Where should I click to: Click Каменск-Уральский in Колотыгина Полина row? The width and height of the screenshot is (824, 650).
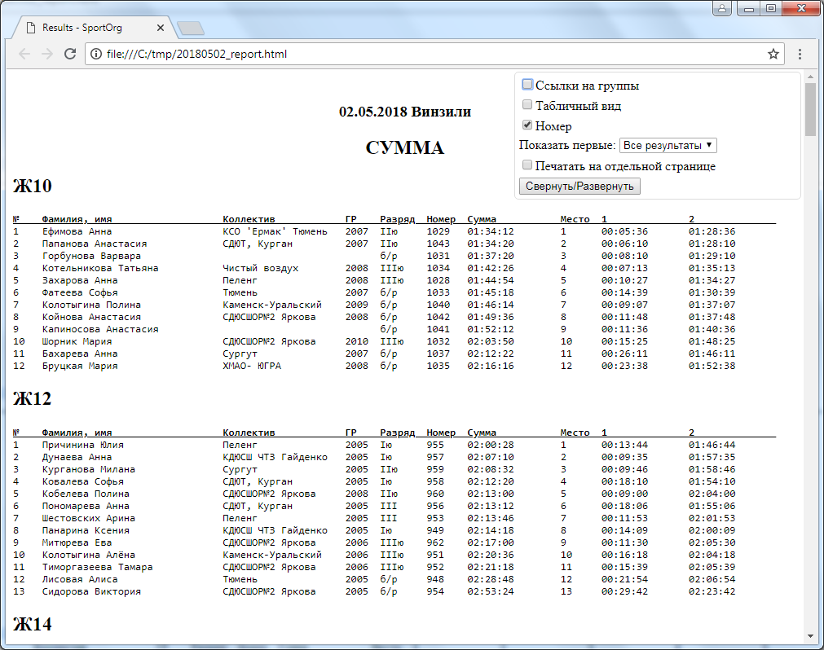(272, 305)
